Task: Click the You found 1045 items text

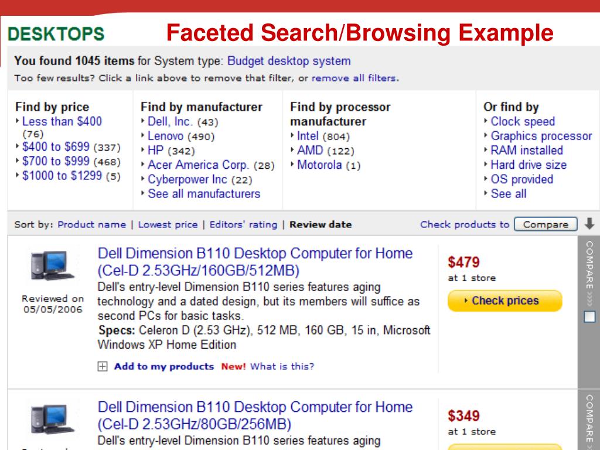Action: click(x=74, y=61)
